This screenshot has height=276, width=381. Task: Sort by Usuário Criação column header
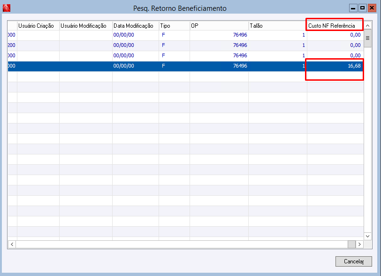click(38, 26)
